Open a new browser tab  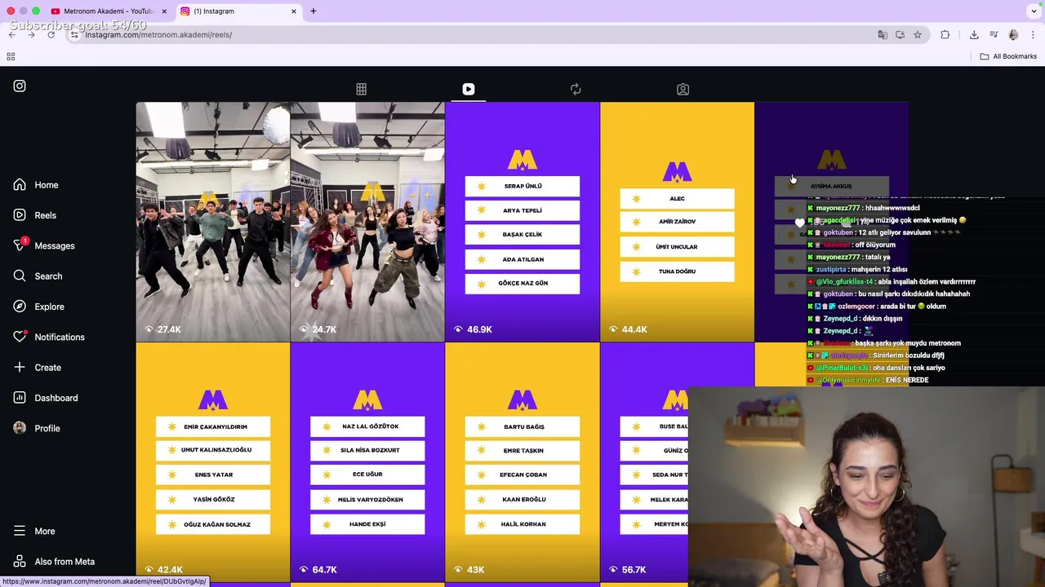[313, 11]
